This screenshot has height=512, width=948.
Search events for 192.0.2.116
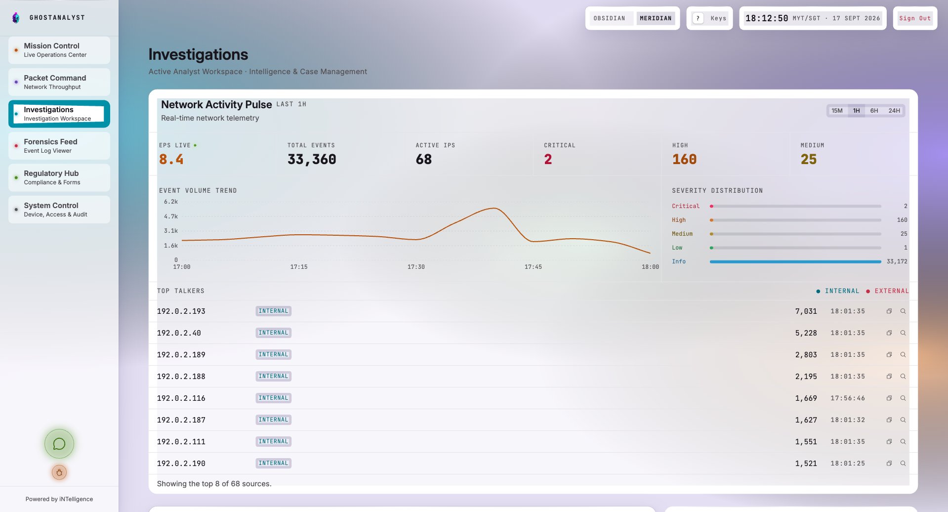coord(903,398)
